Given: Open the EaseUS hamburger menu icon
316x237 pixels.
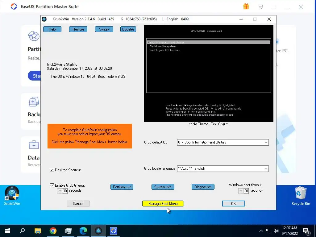Looking at the screenshot, I should pyautogui.click(x=273, y=7).
